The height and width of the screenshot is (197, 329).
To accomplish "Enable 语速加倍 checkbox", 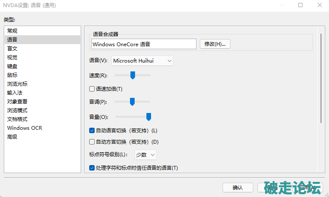I will click(x=92, y=89).
